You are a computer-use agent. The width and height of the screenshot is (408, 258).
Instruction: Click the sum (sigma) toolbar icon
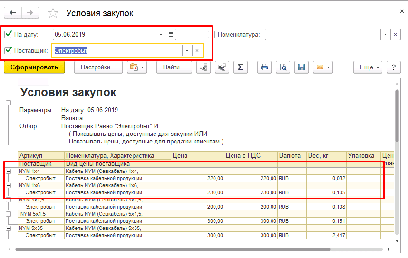pos(240,67)
